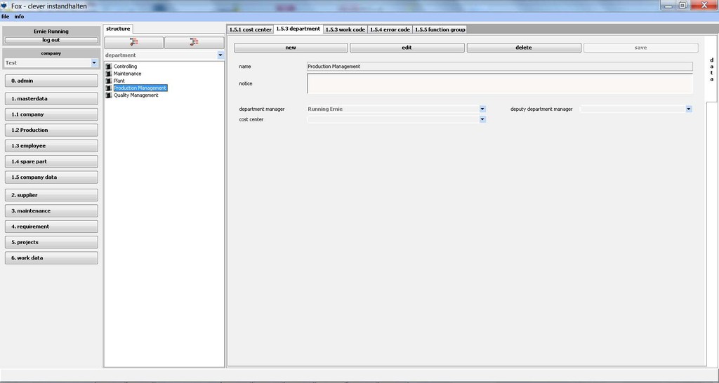Screen dimensions: 719x383
Task: Open the structure type dropdown showing department
Action: [220, 55]
